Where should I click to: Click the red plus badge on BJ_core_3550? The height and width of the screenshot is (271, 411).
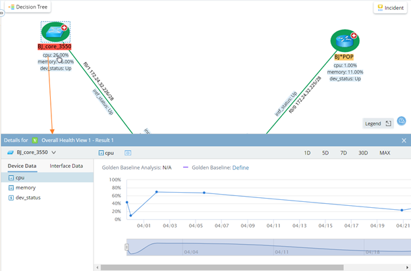[x=64, y=28]
